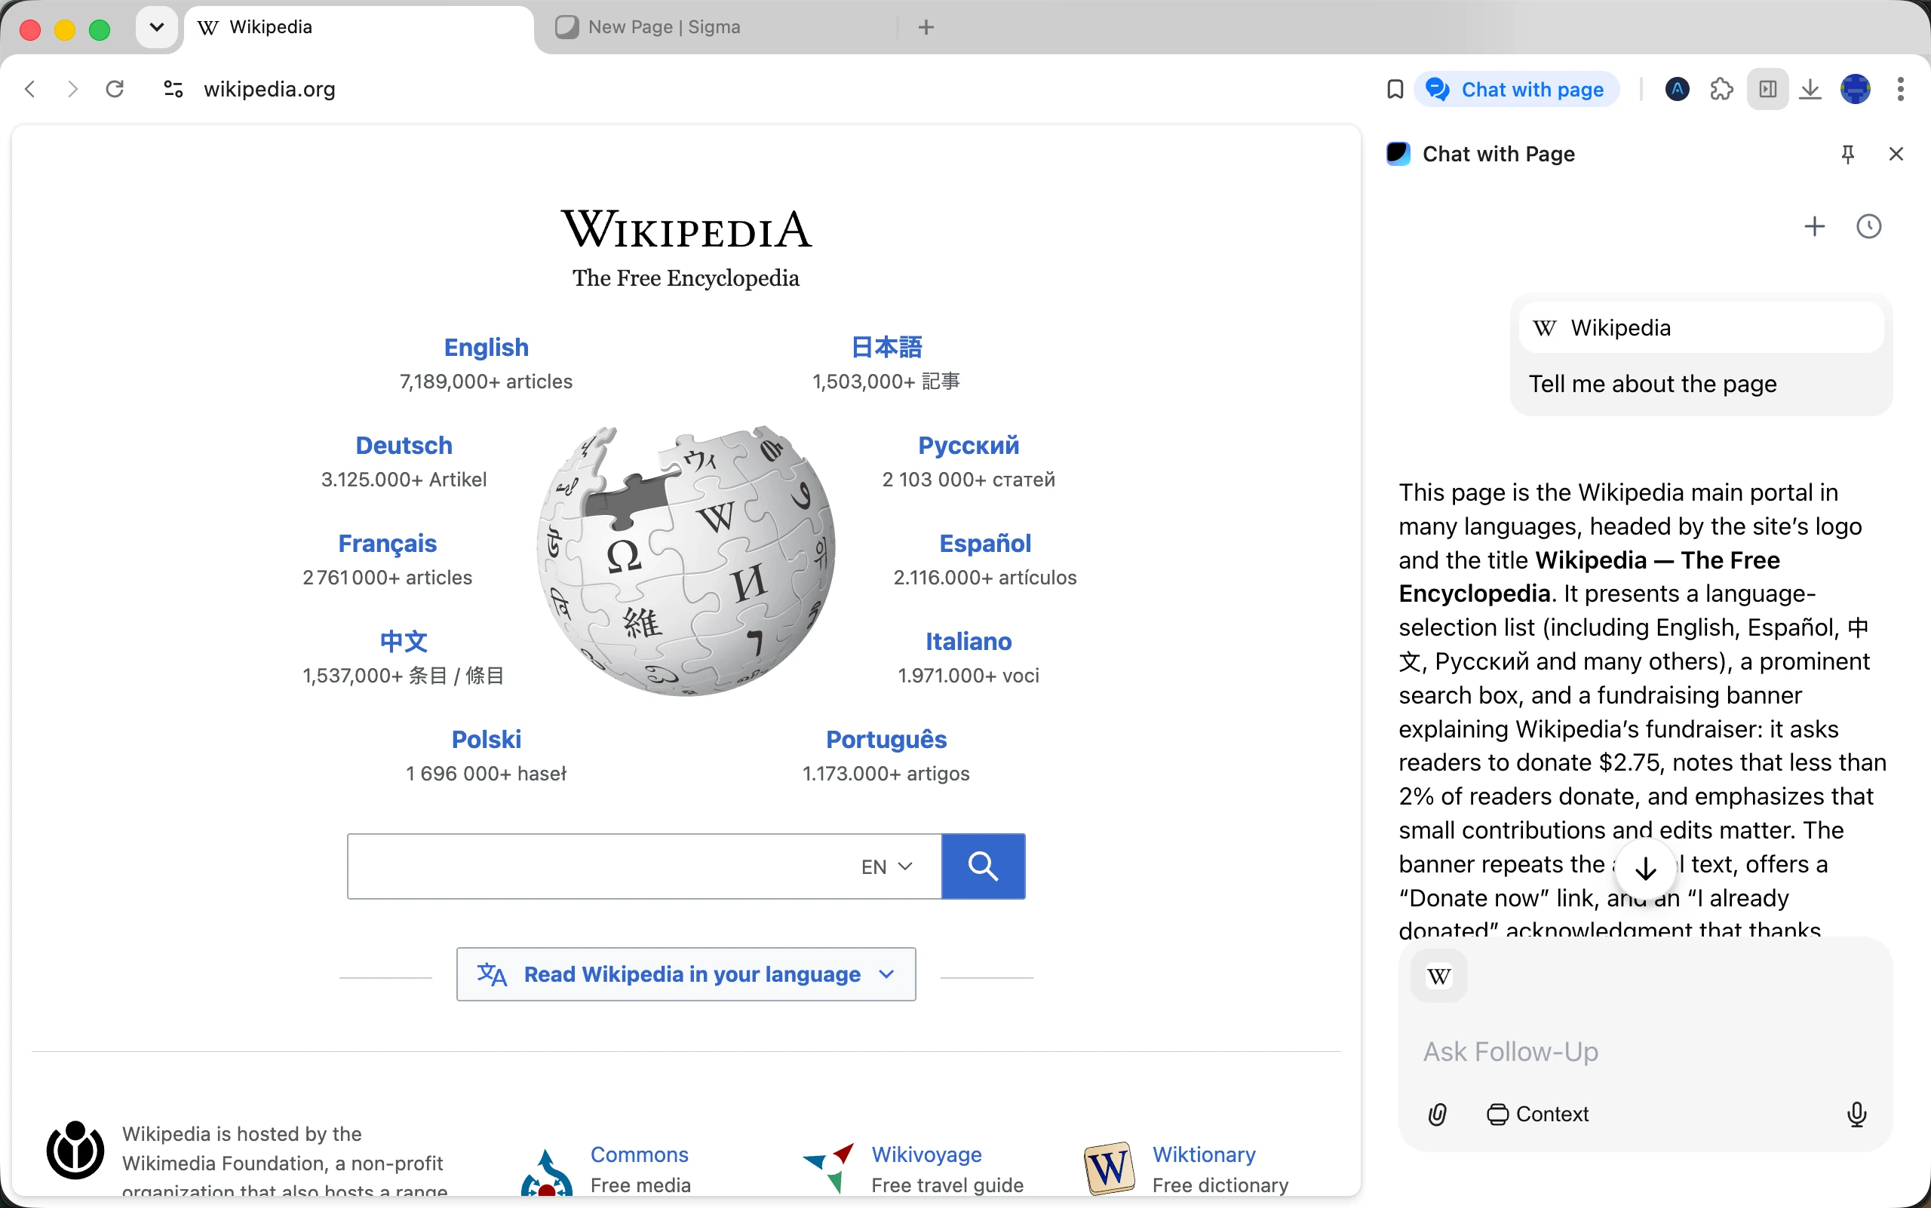1931x1208 pixels.
Task: Click the Wikimedia Foundation logo icon
Action: [75, 1151]
